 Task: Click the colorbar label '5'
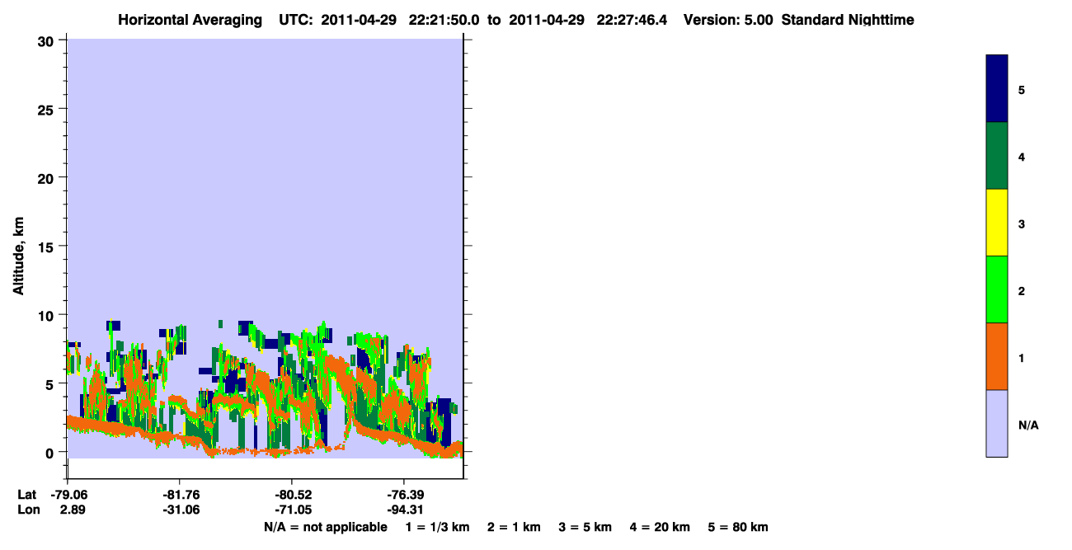(x=1022, y=89)
